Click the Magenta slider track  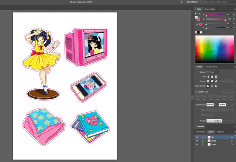coord(216,19)
